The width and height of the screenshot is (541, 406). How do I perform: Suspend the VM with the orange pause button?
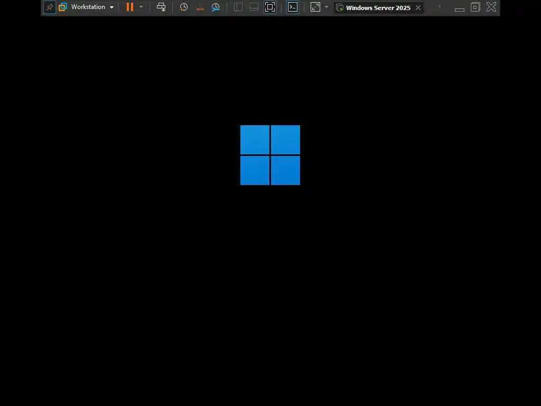point(130,7)
